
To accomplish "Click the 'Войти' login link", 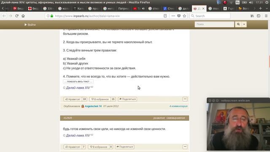I will 30,24.
